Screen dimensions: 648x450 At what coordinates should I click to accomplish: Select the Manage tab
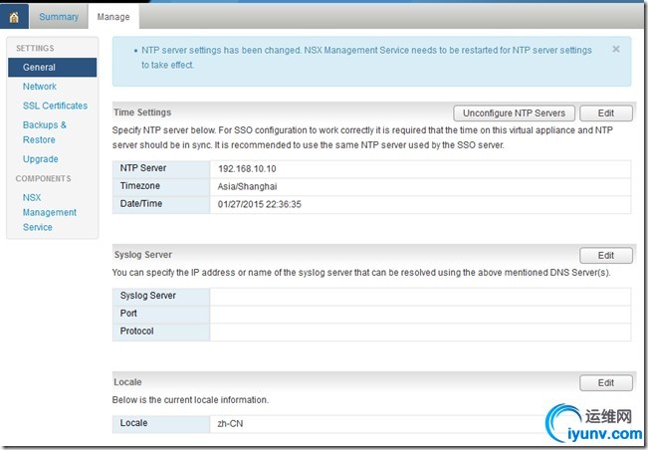pos(113,17)
